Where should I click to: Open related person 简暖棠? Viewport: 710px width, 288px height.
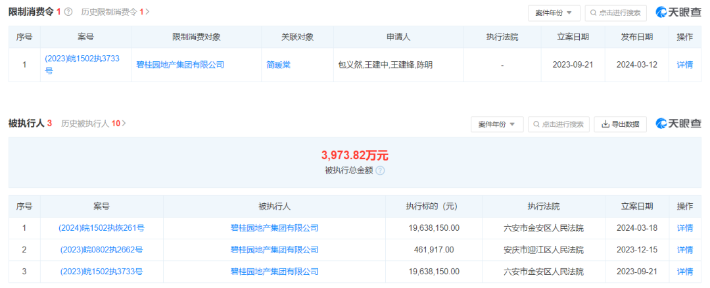[x=278, y=64]
